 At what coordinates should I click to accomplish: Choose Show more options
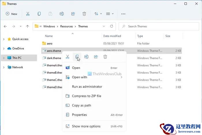point(94,126)
